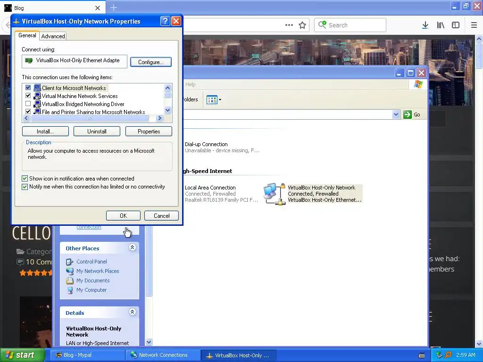
Task: Select the General tab
Action: 27,35
